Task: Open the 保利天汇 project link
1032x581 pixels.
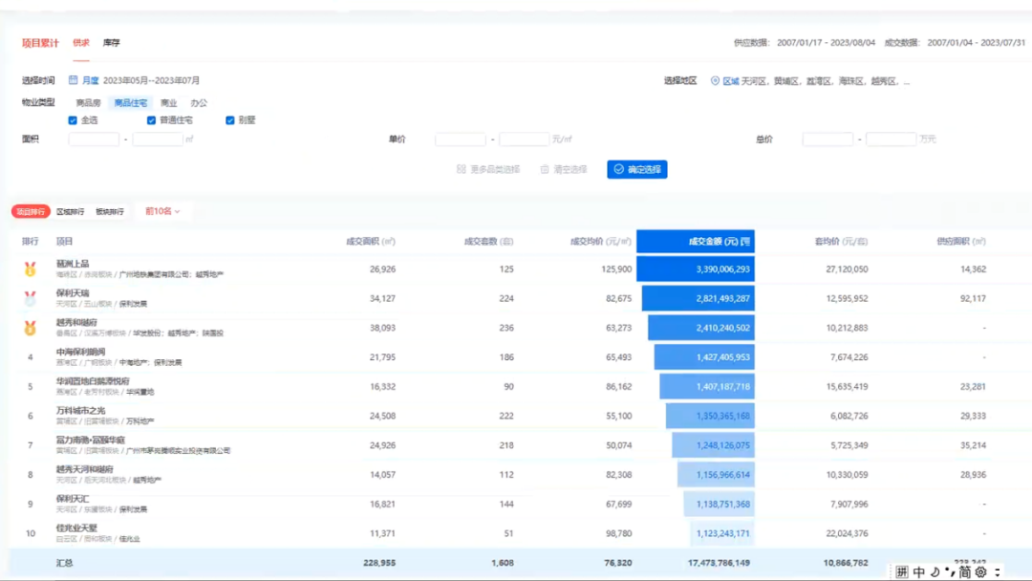Action: click(73, 499)
